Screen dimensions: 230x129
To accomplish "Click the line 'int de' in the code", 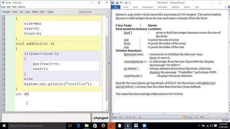I will 22,94.
